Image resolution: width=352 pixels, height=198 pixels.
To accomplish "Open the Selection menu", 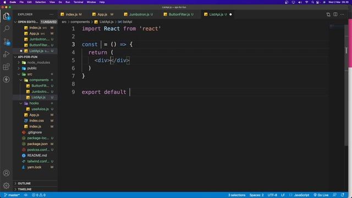I will 40,2.
